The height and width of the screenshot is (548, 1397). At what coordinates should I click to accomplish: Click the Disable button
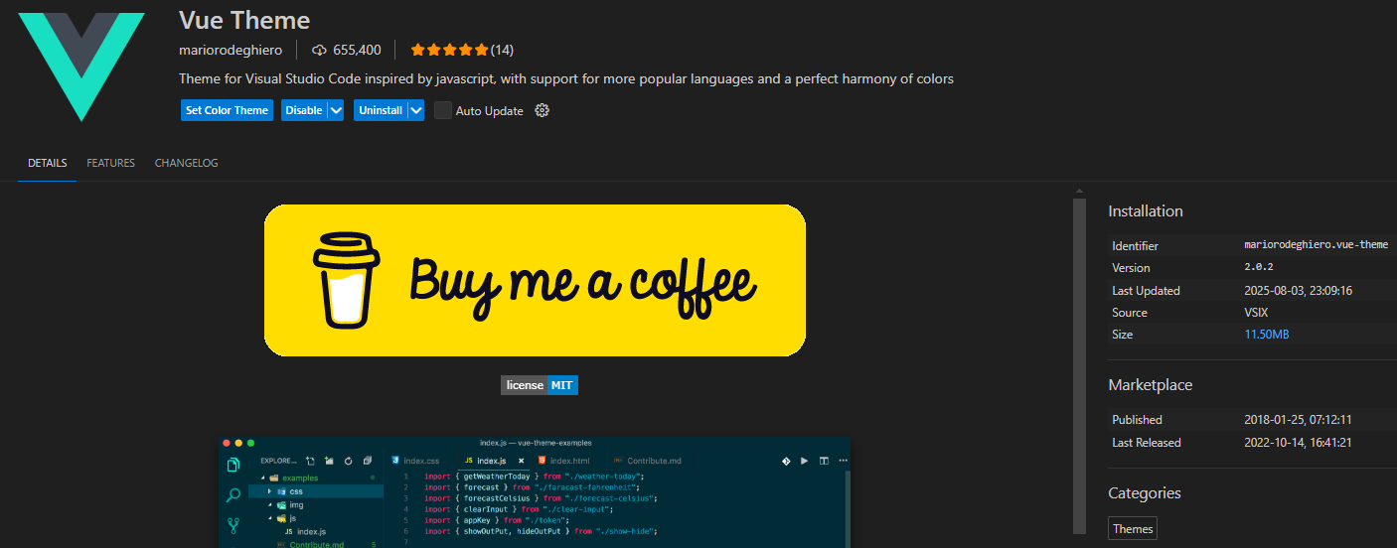click(304, 110)
